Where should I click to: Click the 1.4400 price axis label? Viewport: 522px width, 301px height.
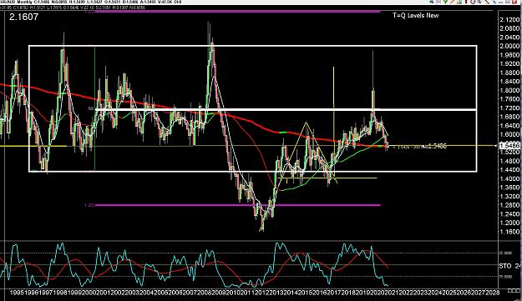pyautogui.click(x=509, y=170)
